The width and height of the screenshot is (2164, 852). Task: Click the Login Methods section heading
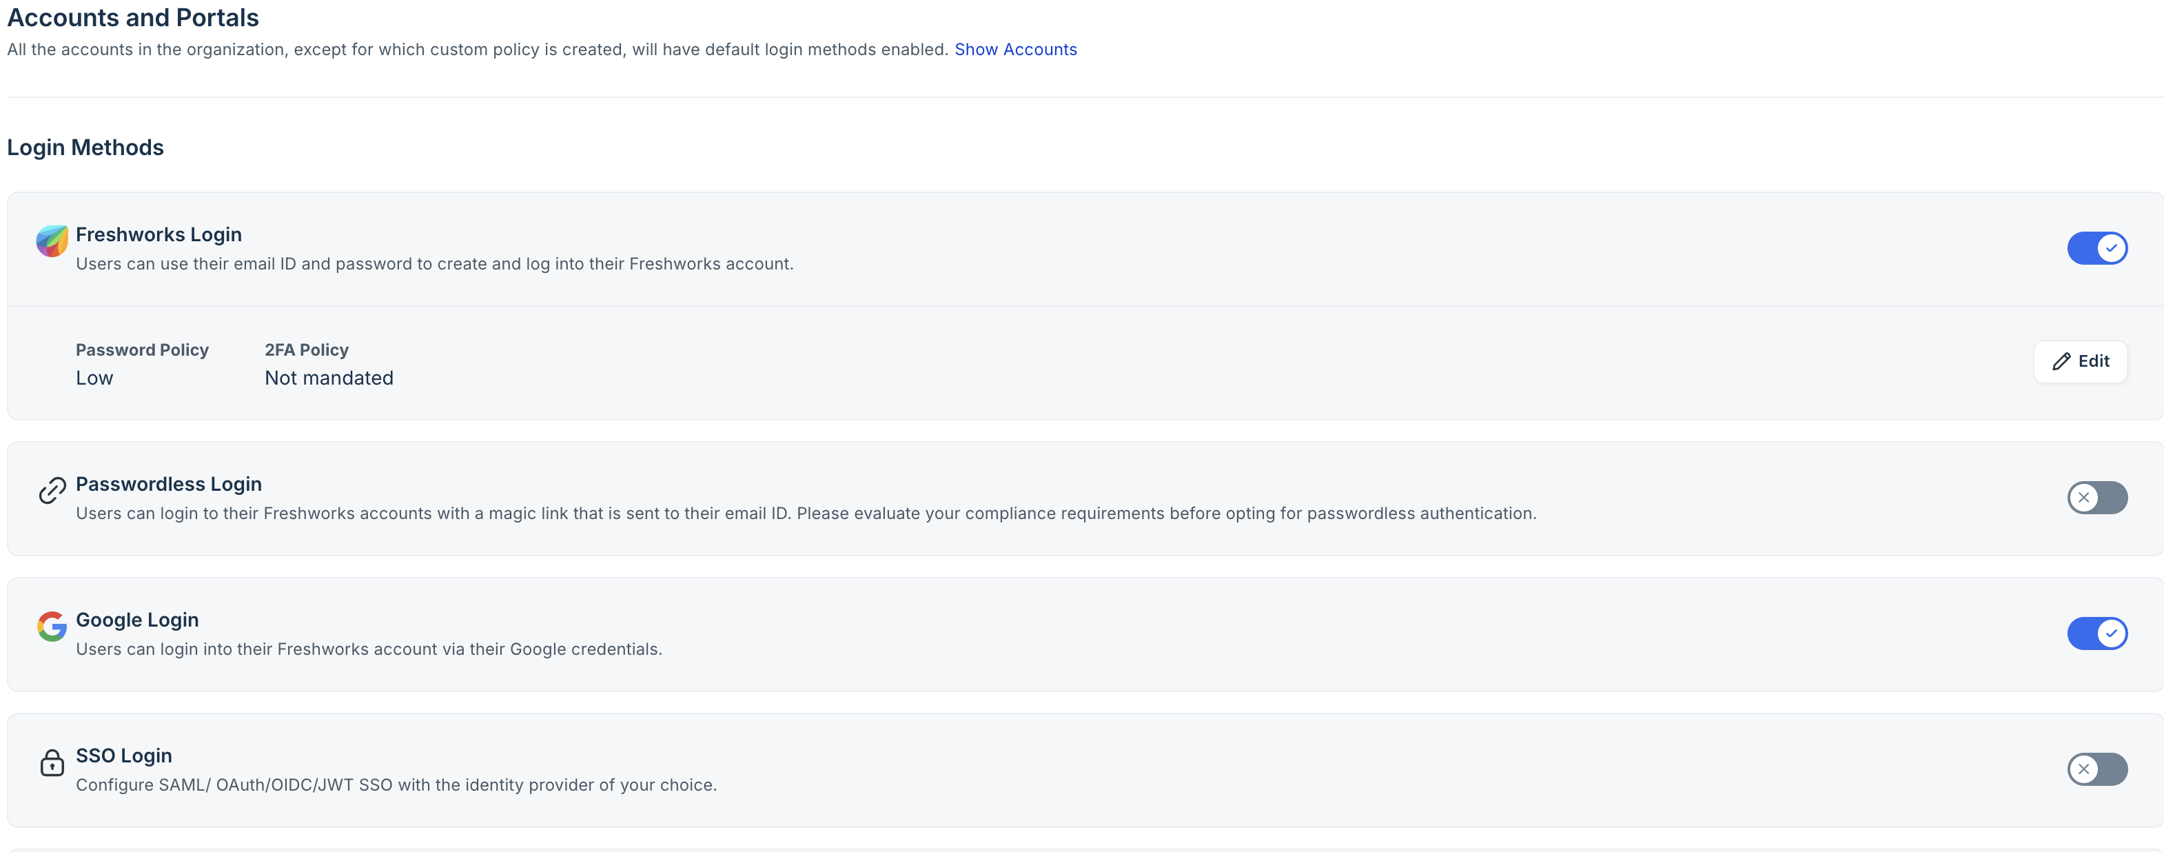point(85,147)
